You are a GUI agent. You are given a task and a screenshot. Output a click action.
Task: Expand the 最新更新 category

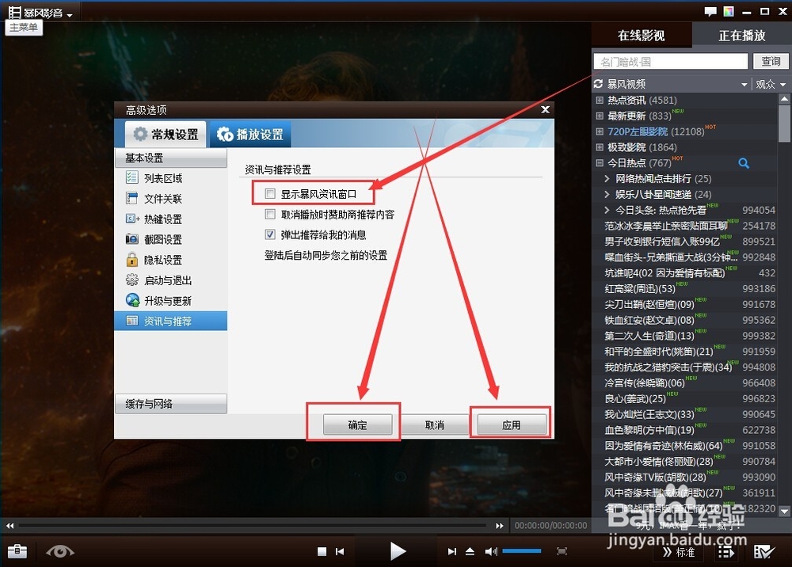coord(600,116)
